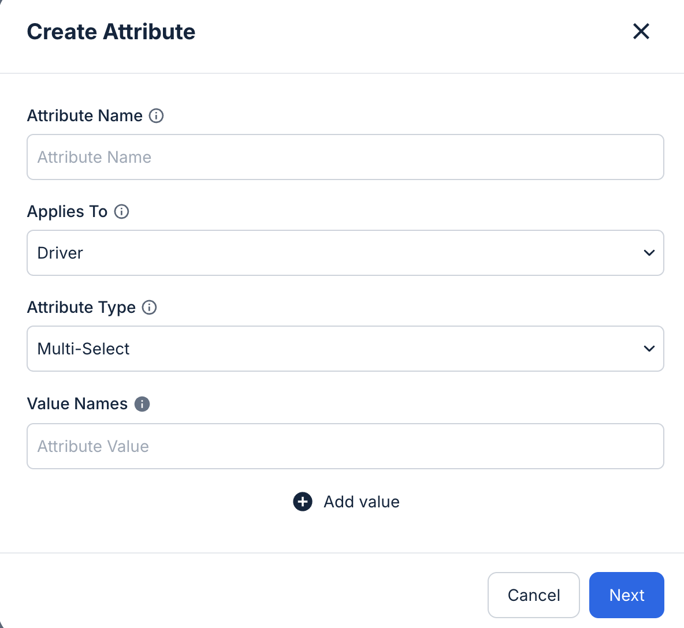Click the Attribute Value input field

[x=345, y=446]
